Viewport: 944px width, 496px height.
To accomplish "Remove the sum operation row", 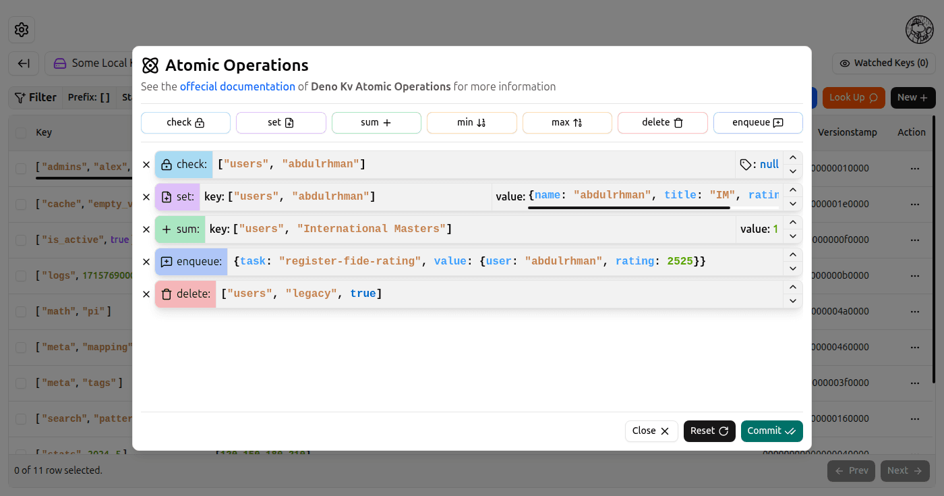I will pos(146,229).
